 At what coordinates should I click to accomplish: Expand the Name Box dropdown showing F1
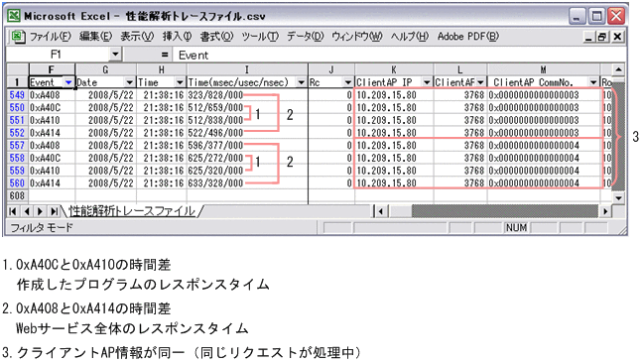point(115,55)
